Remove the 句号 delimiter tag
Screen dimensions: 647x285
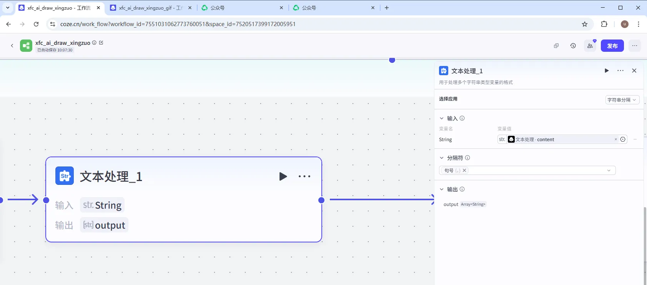click(x=464, y=170)
